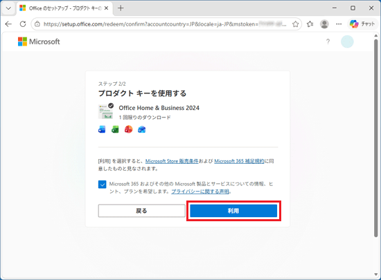Click scrollbar up arrow
This screenshot has height=280, width=381.
tap(376, 36)
